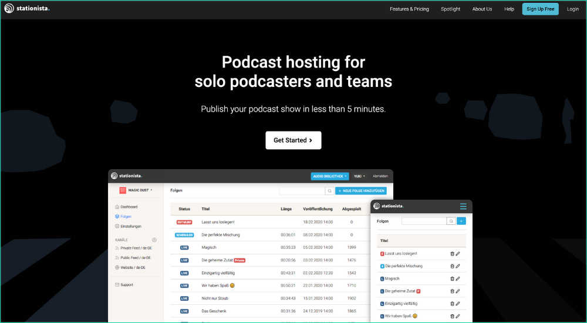Click the red E badge beside Lasst uns loslegen!
Screen dimensions: 587x323
[x=382, y=254]
